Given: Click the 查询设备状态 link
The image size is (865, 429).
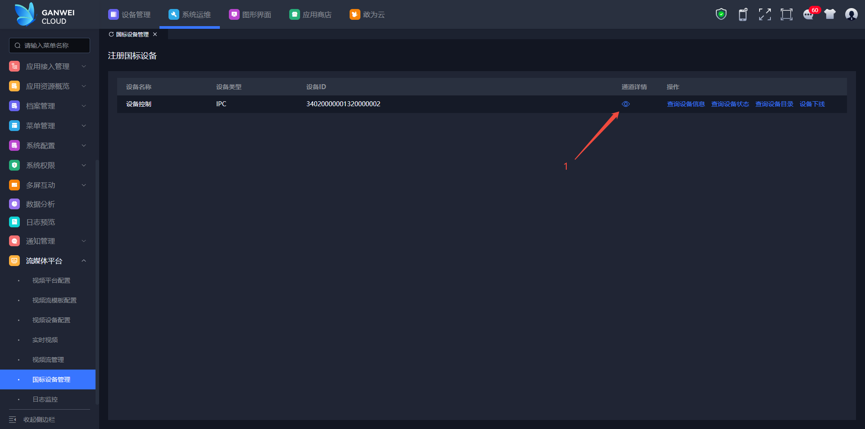Looking at the screenshot, I should click(x=730, y=104).
